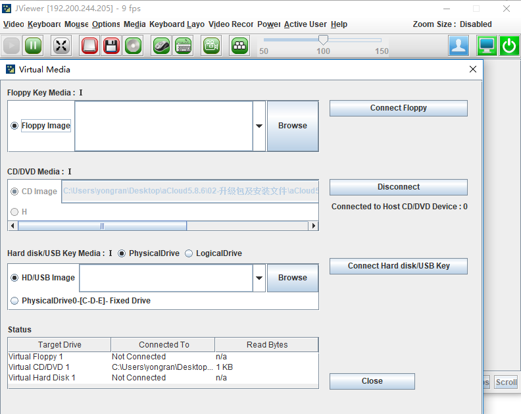The image size is (521, 414).
Task: Select the Floppy Image radio button
Action: point(14,126)
